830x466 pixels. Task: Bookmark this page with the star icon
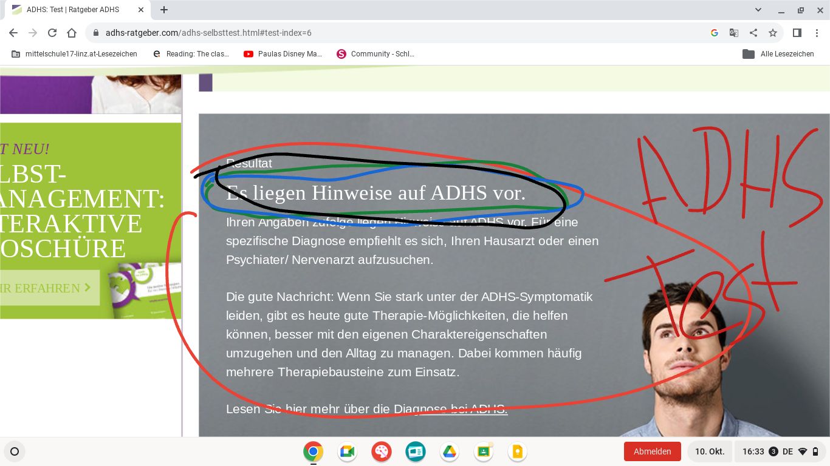[x=772, y=33]
